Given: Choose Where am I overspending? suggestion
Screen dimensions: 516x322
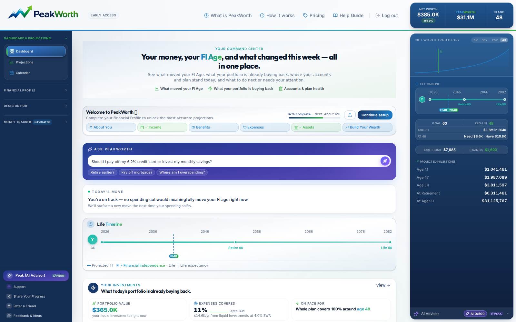Looking at the screenshot, I should tap(182, 172).
